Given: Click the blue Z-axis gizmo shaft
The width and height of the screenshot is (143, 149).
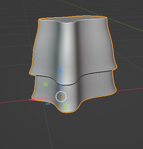Looking at the screenshot, I should [x=60, y=82].
